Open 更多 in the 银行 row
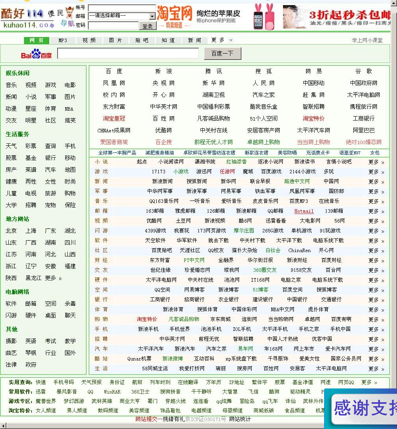 pyautogui.click(x=376, y=300)
